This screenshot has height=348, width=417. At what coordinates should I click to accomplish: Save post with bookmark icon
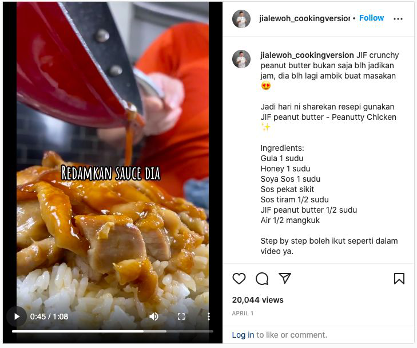click(x=399, y=279)
